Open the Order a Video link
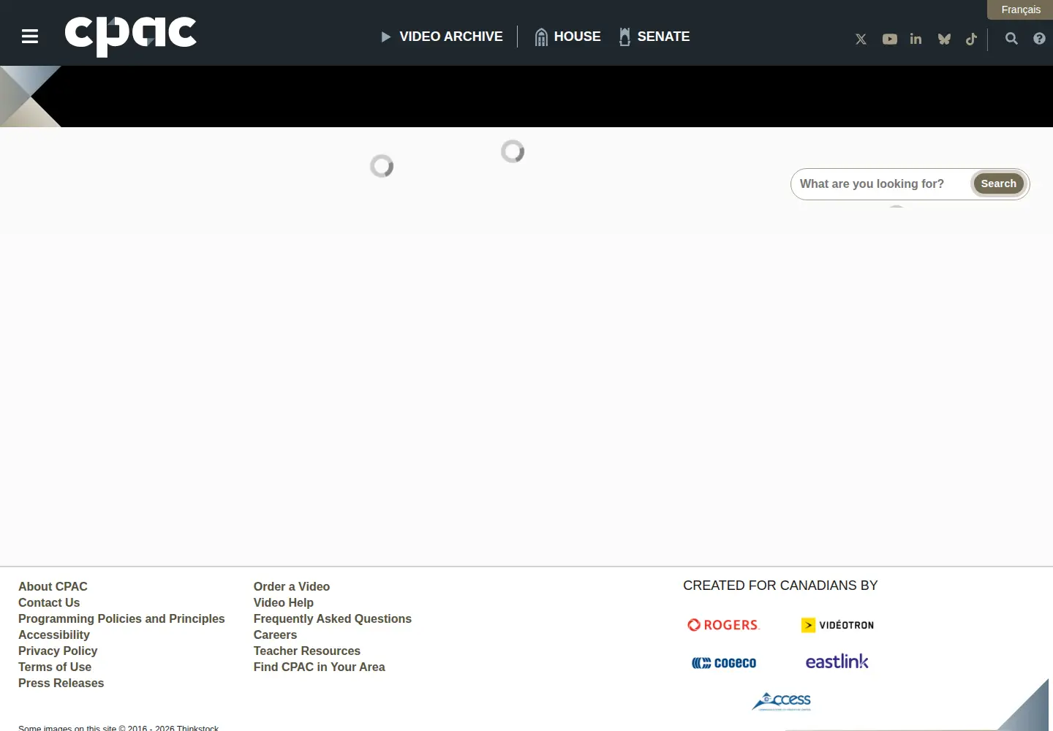The image size is (1053, 731). (292, 587)
